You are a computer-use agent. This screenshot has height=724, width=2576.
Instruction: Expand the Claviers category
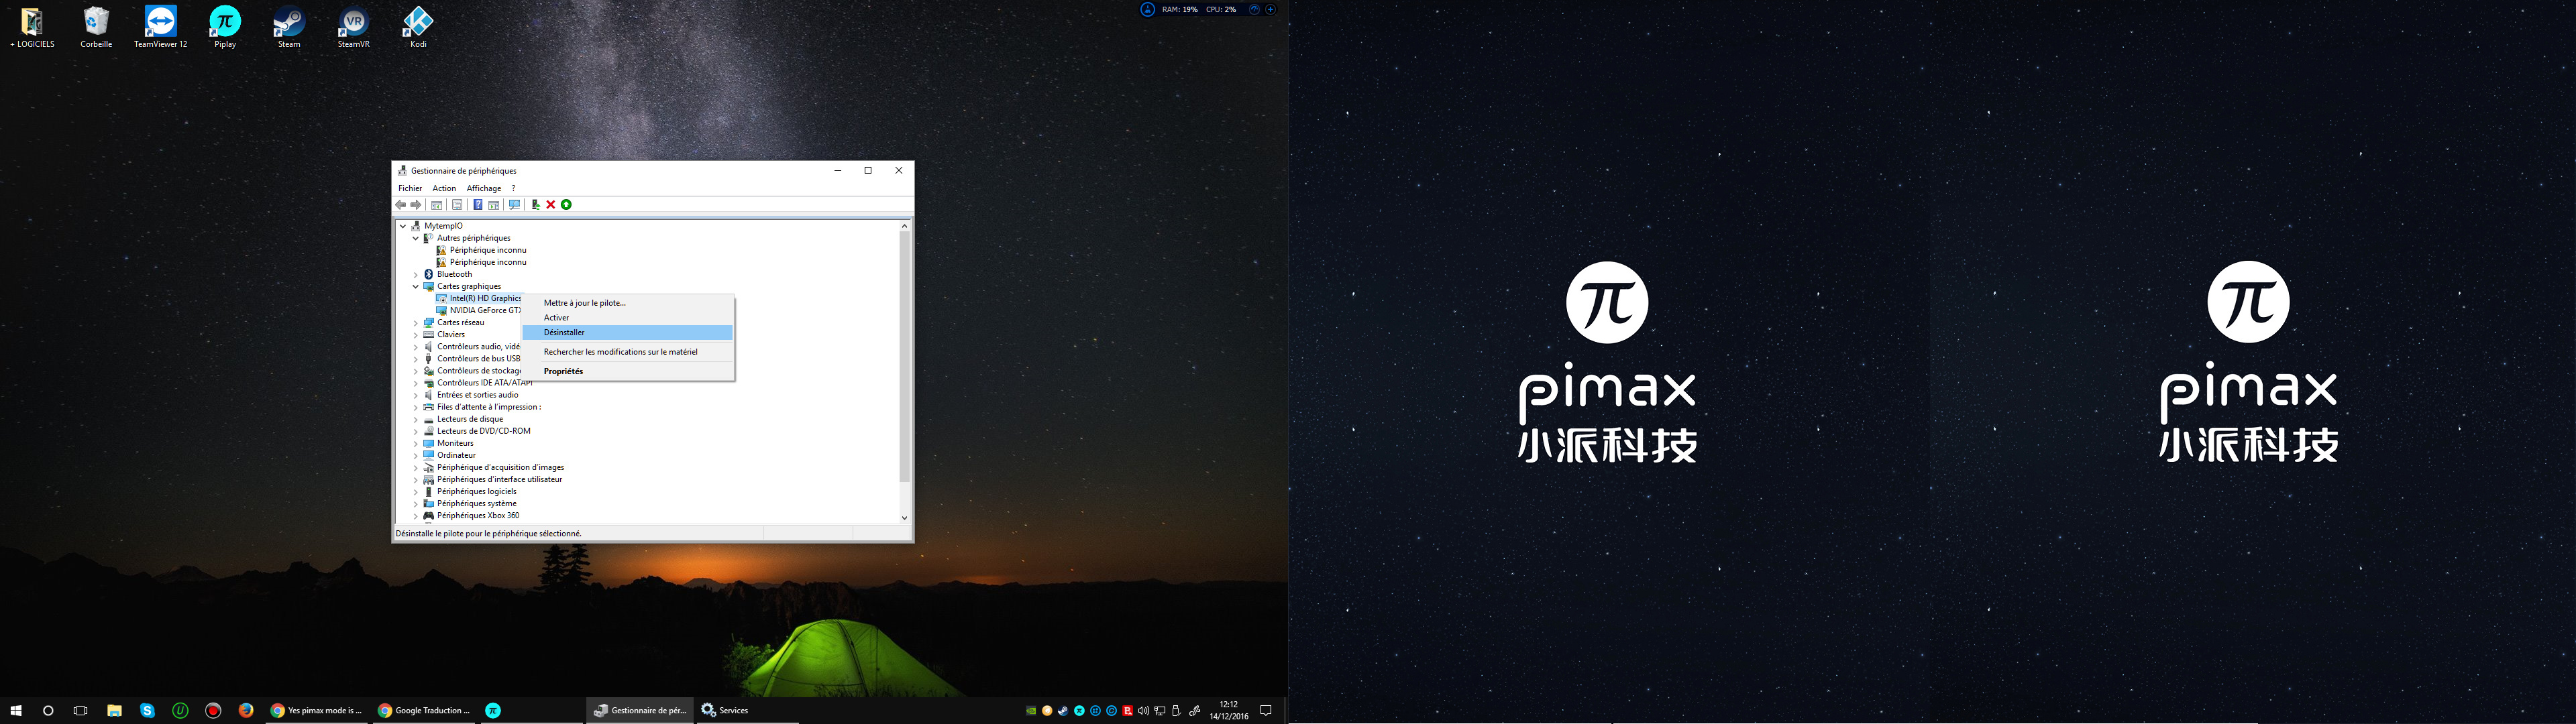416,335
